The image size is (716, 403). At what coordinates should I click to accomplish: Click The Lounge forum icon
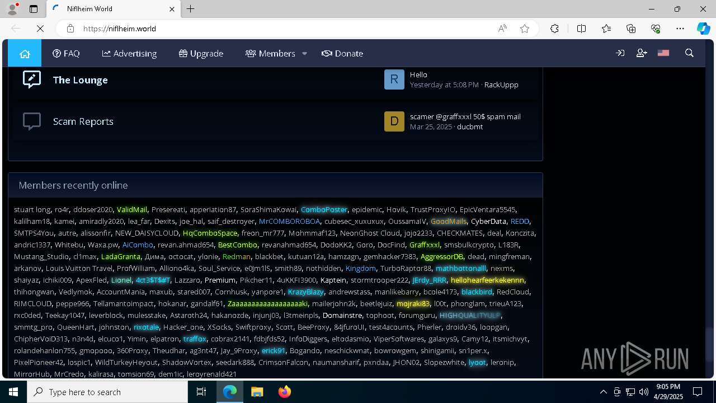(32, 79)
